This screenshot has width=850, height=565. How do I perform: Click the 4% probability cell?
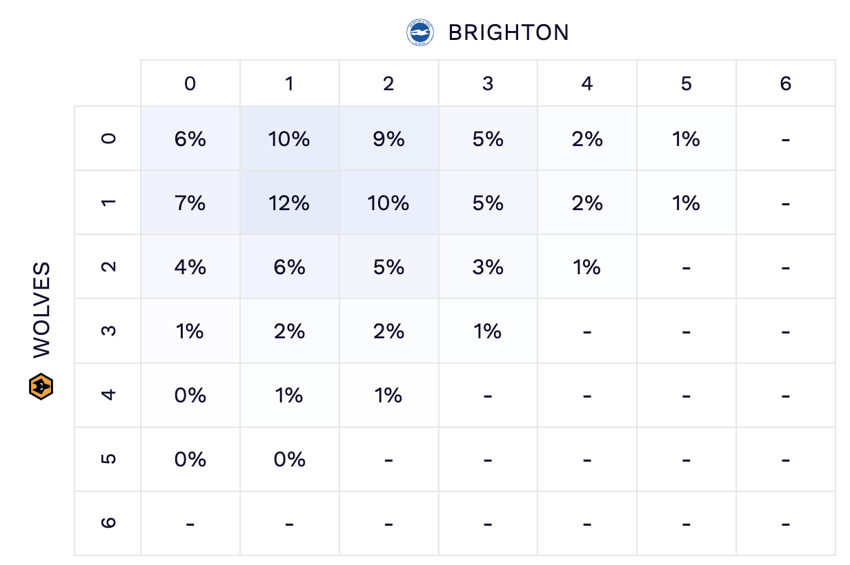point(190,267)
